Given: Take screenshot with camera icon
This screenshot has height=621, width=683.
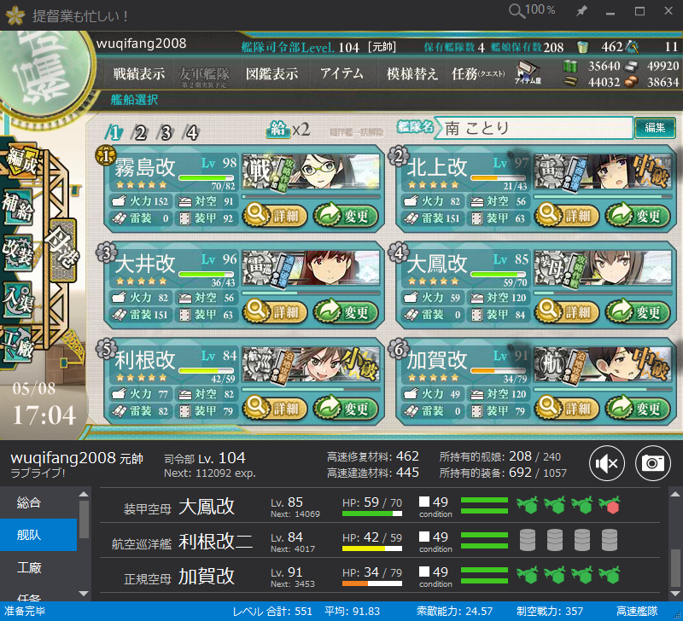Looking at the screenshot, I should 652,463.
